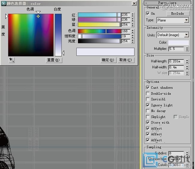Screen dimensions: 195x169
Task: Click the green channel slider
Action: click(99, 20)
